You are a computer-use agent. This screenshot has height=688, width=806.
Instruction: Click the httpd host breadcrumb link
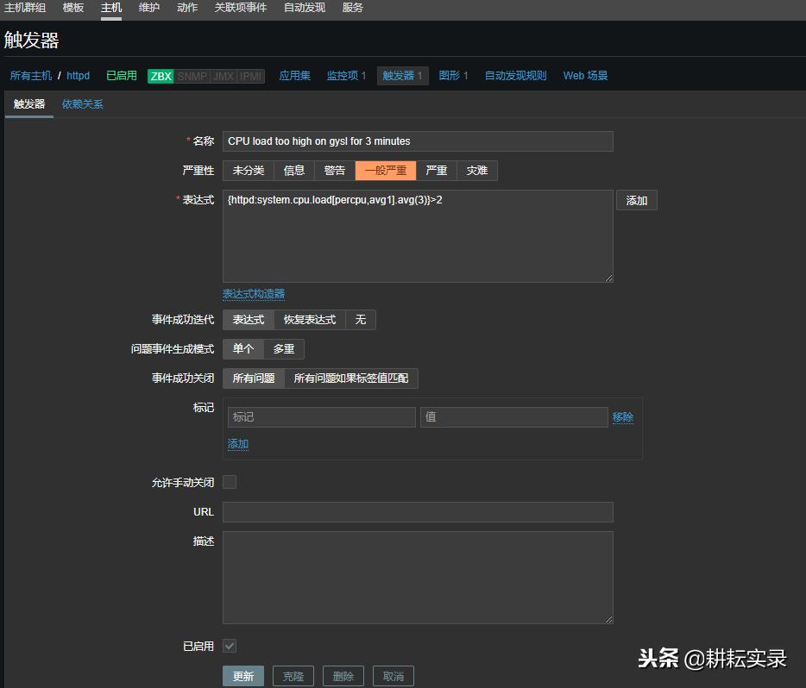pos(78,76)
